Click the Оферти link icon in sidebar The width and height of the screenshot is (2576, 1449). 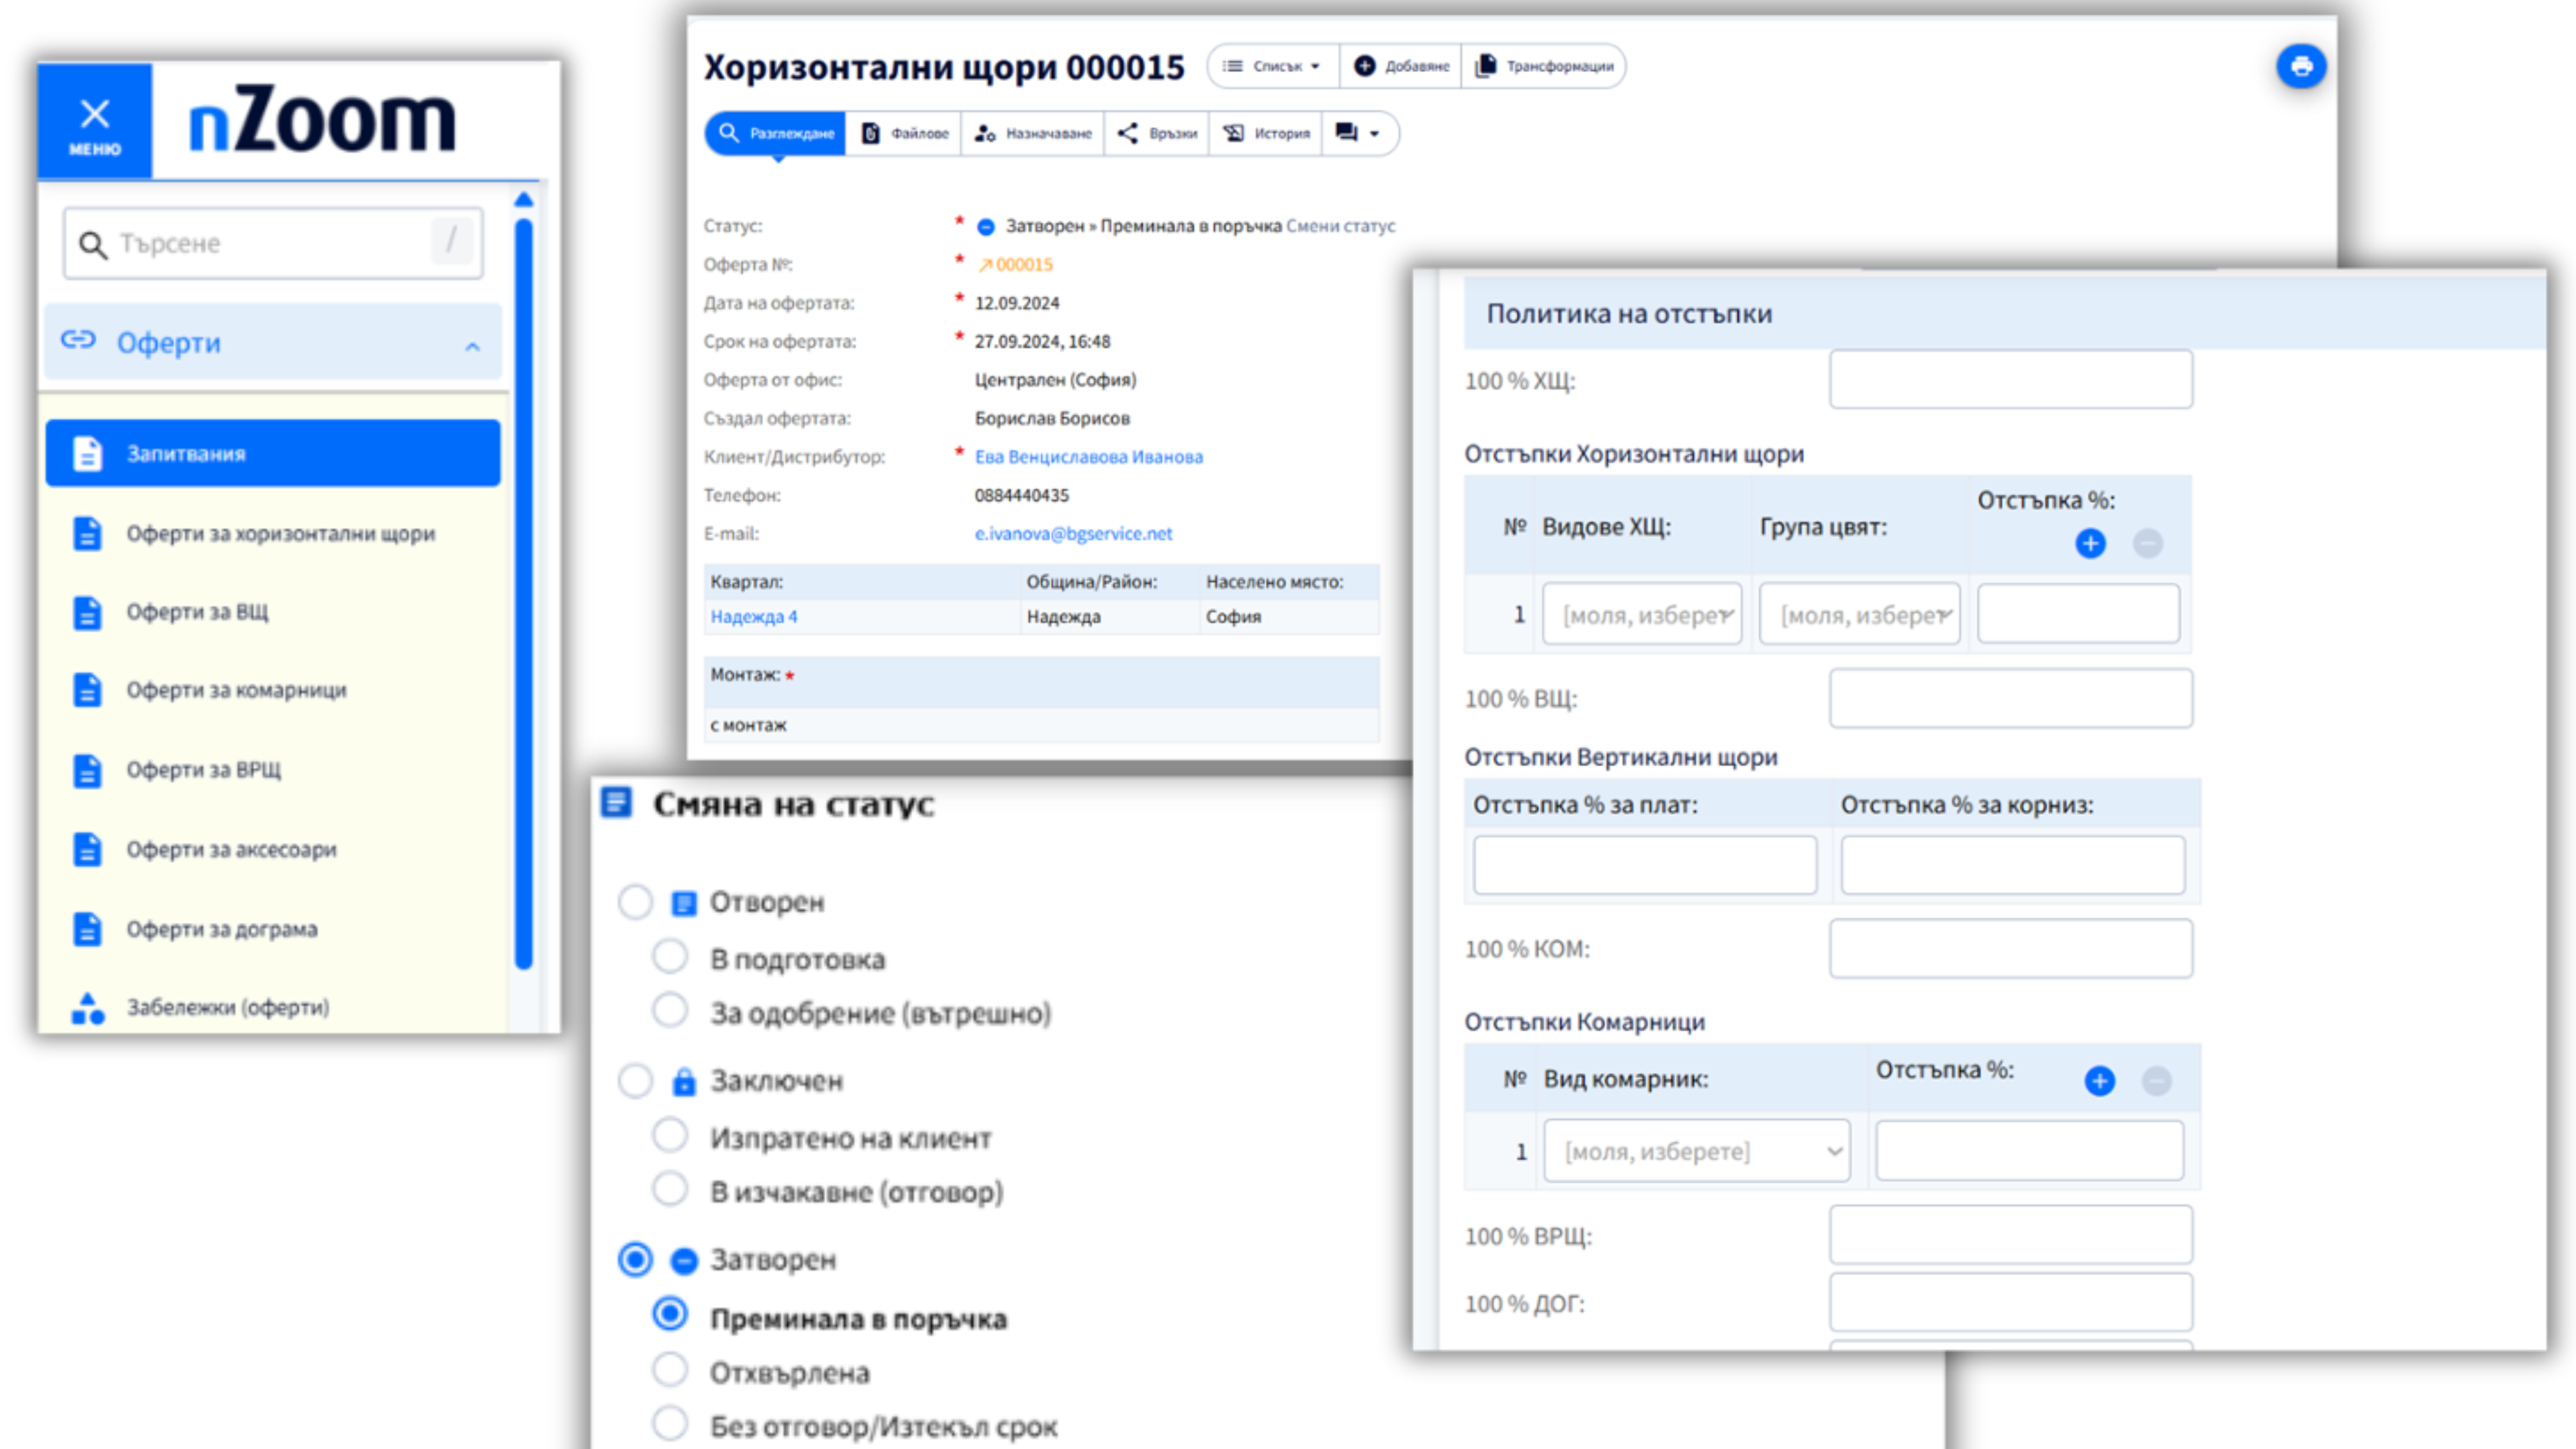[78, 341]
